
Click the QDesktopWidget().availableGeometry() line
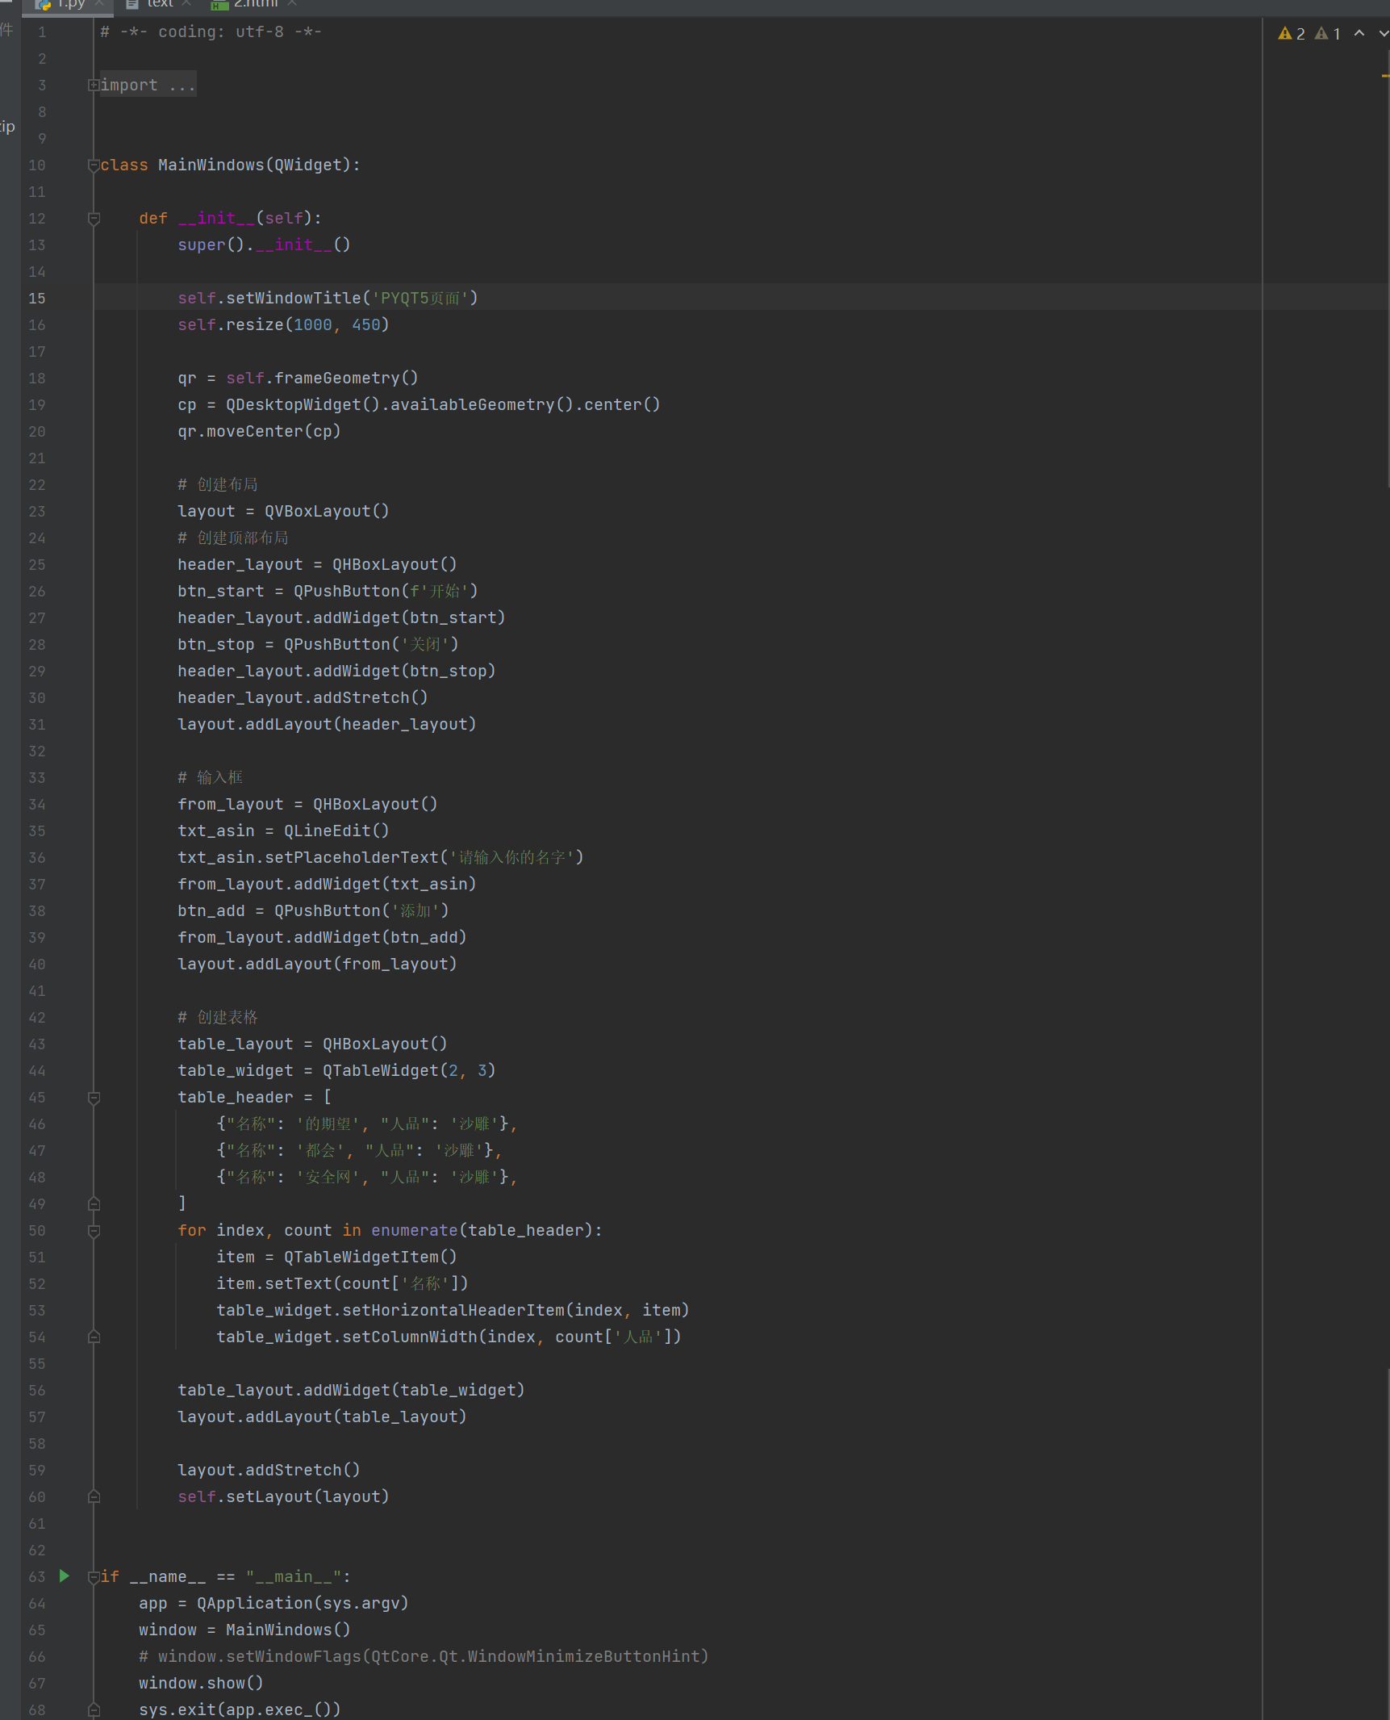point(419,405)
